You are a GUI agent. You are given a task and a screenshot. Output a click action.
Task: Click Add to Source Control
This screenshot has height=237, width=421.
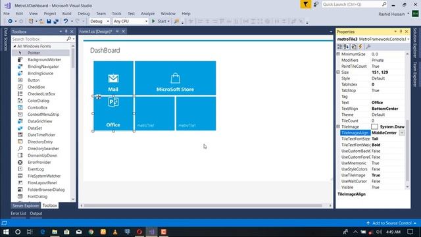click(391, 223)
